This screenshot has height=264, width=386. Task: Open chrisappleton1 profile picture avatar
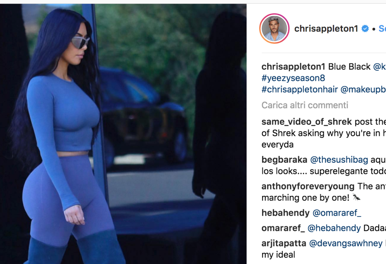[x=274, y=29]
